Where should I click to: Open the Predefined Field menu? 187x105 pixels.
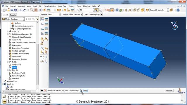(x=50, y=6)
